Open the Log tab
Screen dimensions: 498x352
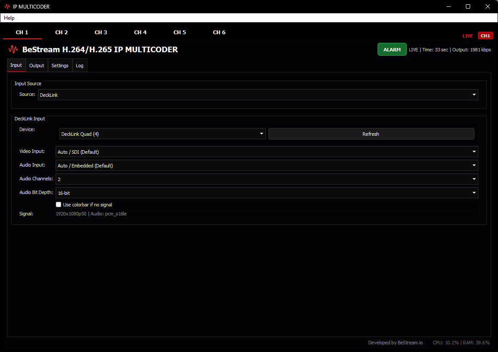click(x=79, y=66)
